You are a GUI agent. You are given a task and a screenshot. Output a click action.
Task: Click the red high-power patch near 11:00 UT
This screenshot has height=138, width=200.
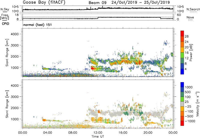click(x=92, y=68)
